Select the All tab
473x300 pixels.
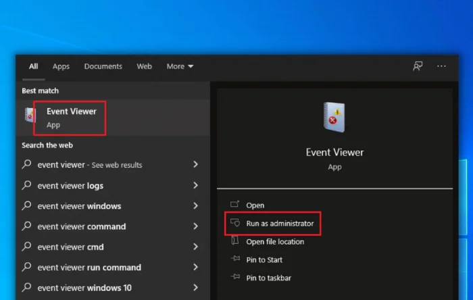click(x=34, y=66)
